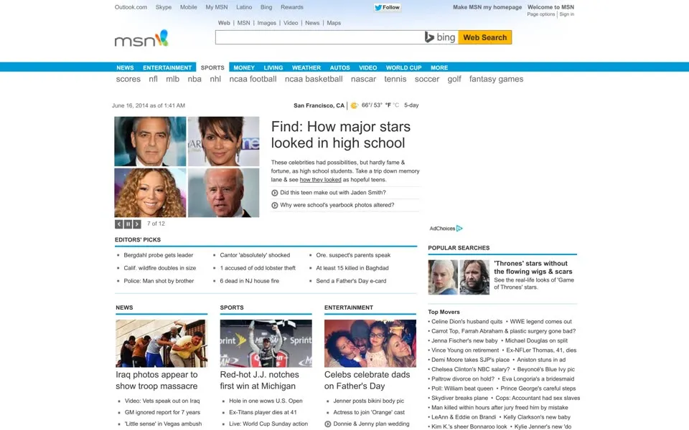Open 'Skydiver breaks plane' link

click(x=459, y=398)
